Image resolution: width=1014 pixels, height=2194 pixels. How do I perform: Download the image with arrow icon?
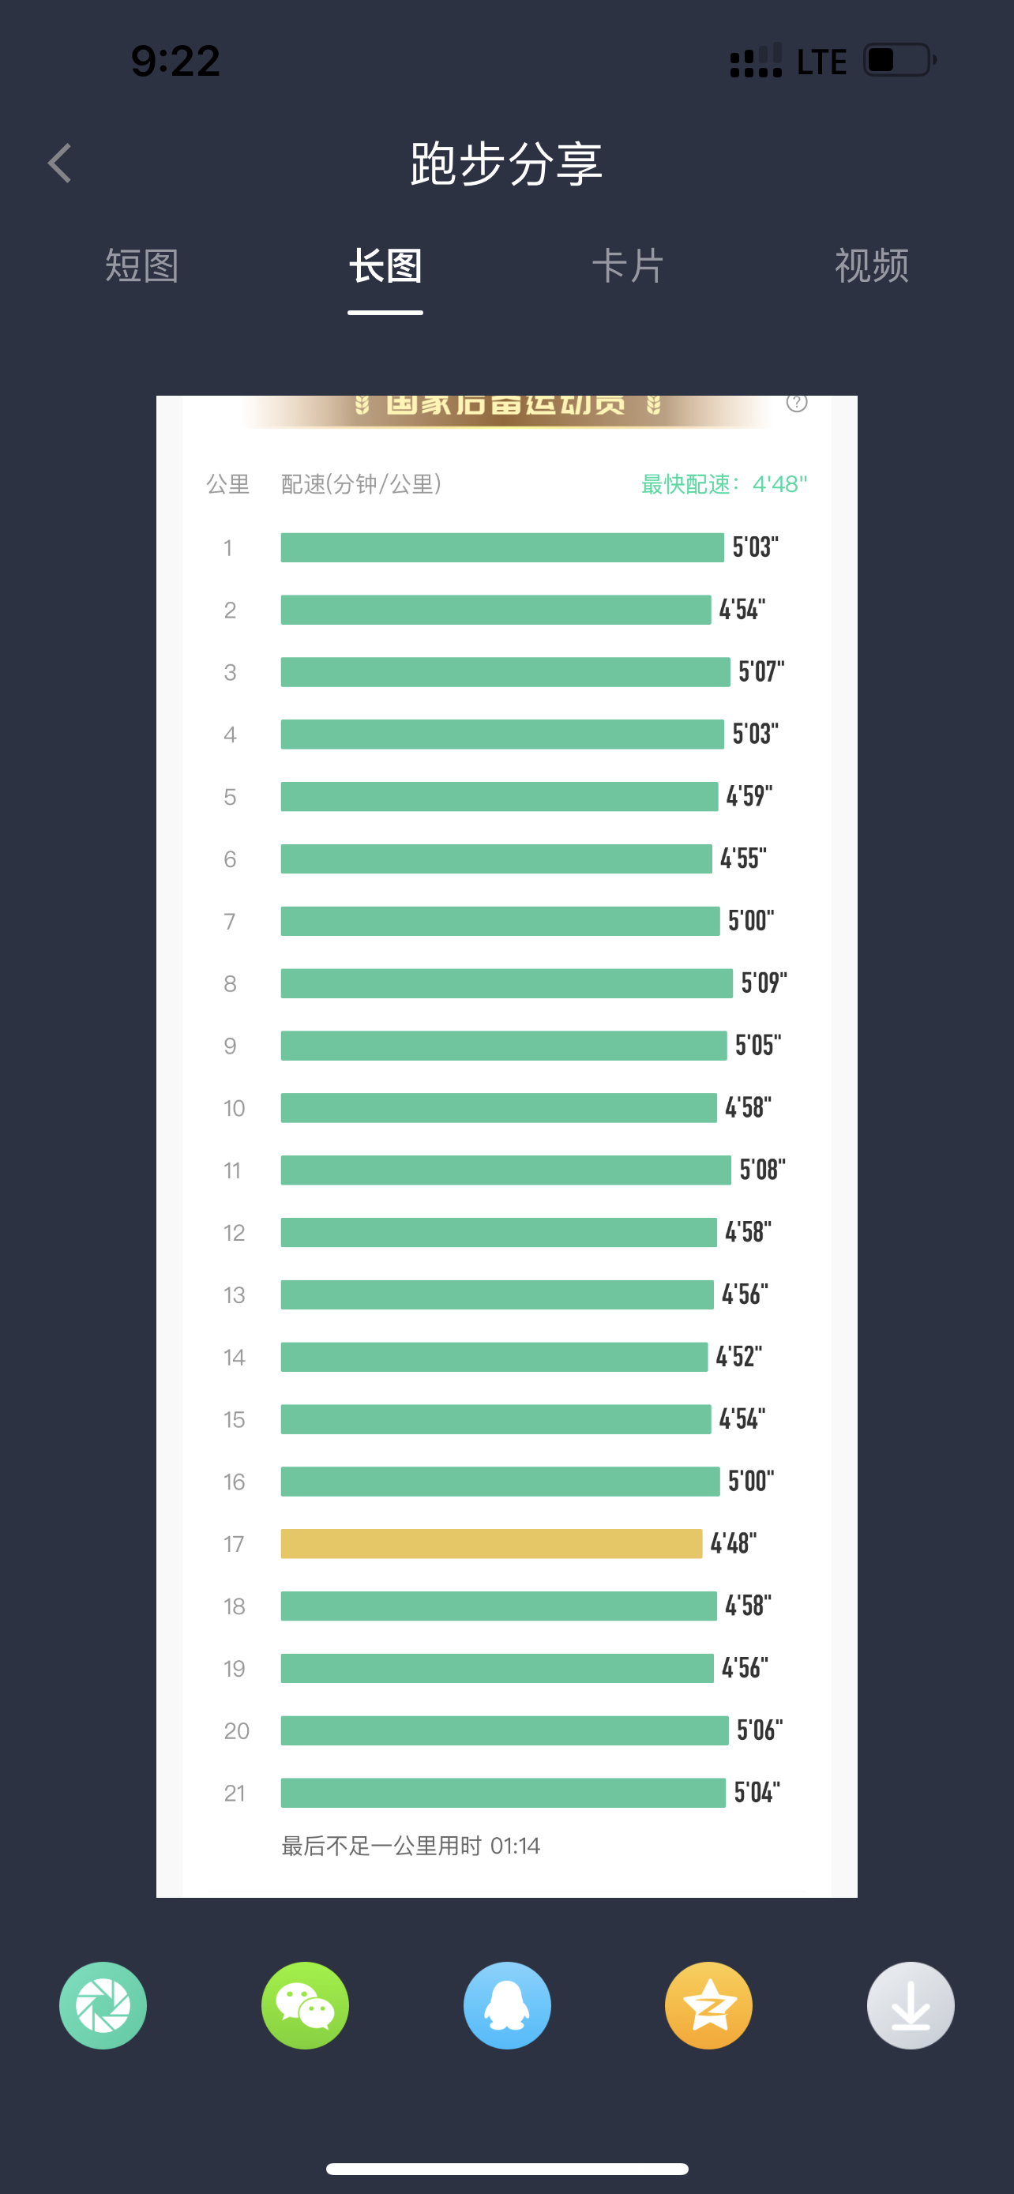point(910,2005)
